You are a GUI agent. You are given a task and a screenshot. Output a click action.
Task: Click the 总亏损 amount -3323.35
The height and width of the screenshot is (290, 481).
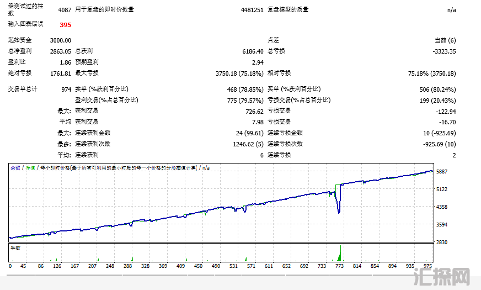click(443, 51)
